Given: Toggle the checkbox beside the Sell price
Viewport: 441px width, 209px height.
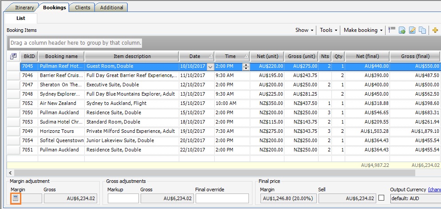Looking at the screenshot, I should pyautogui.click(x=381, y=198).
